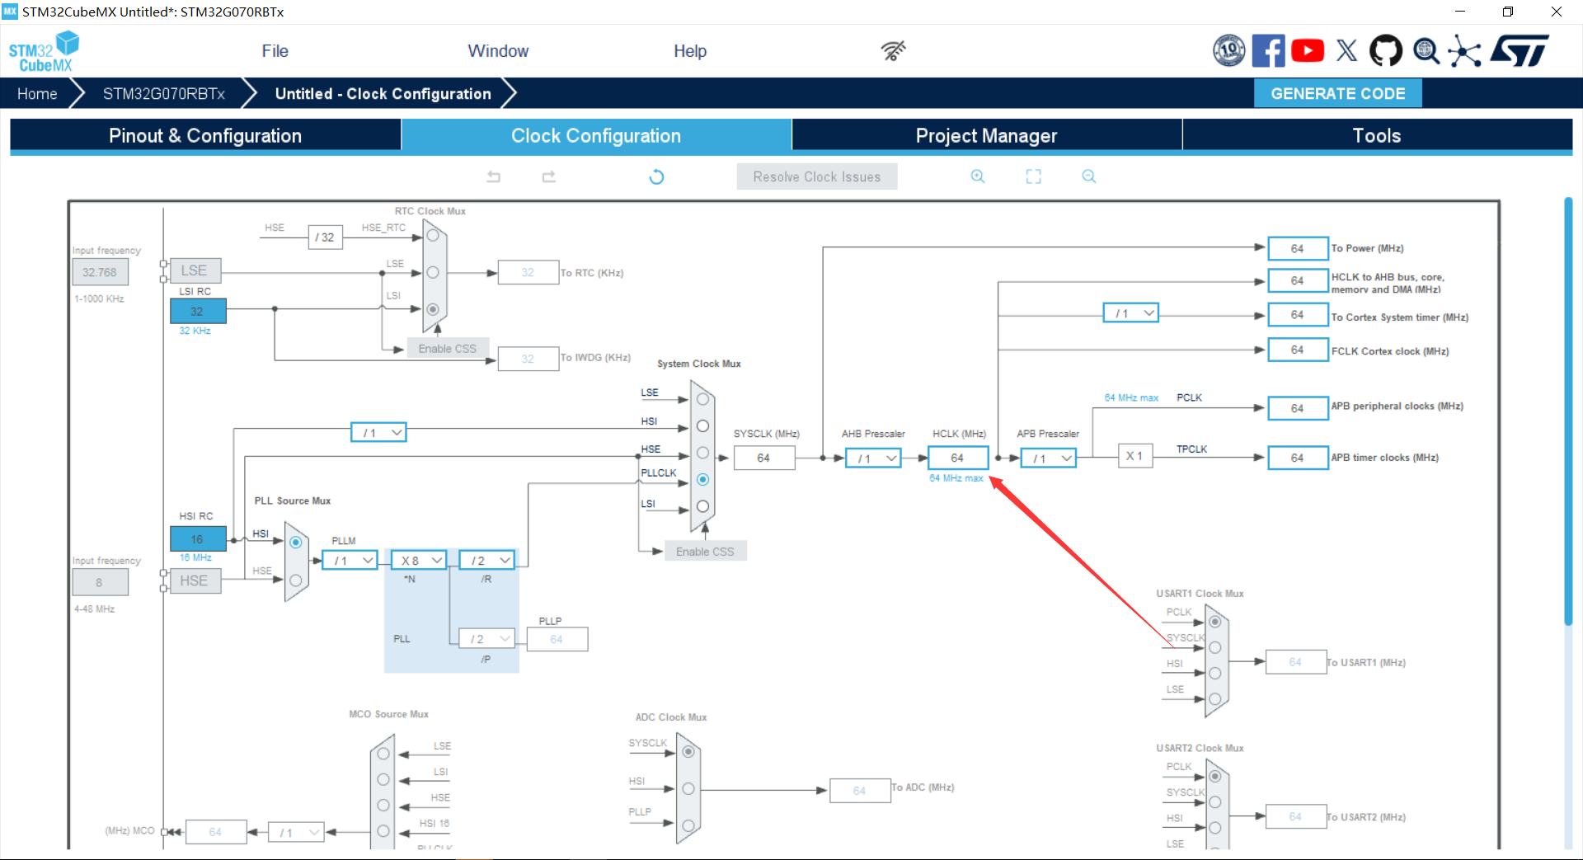Open the Facebook icon link
The image size is (1583, 860).
(x=1268, y=51)
